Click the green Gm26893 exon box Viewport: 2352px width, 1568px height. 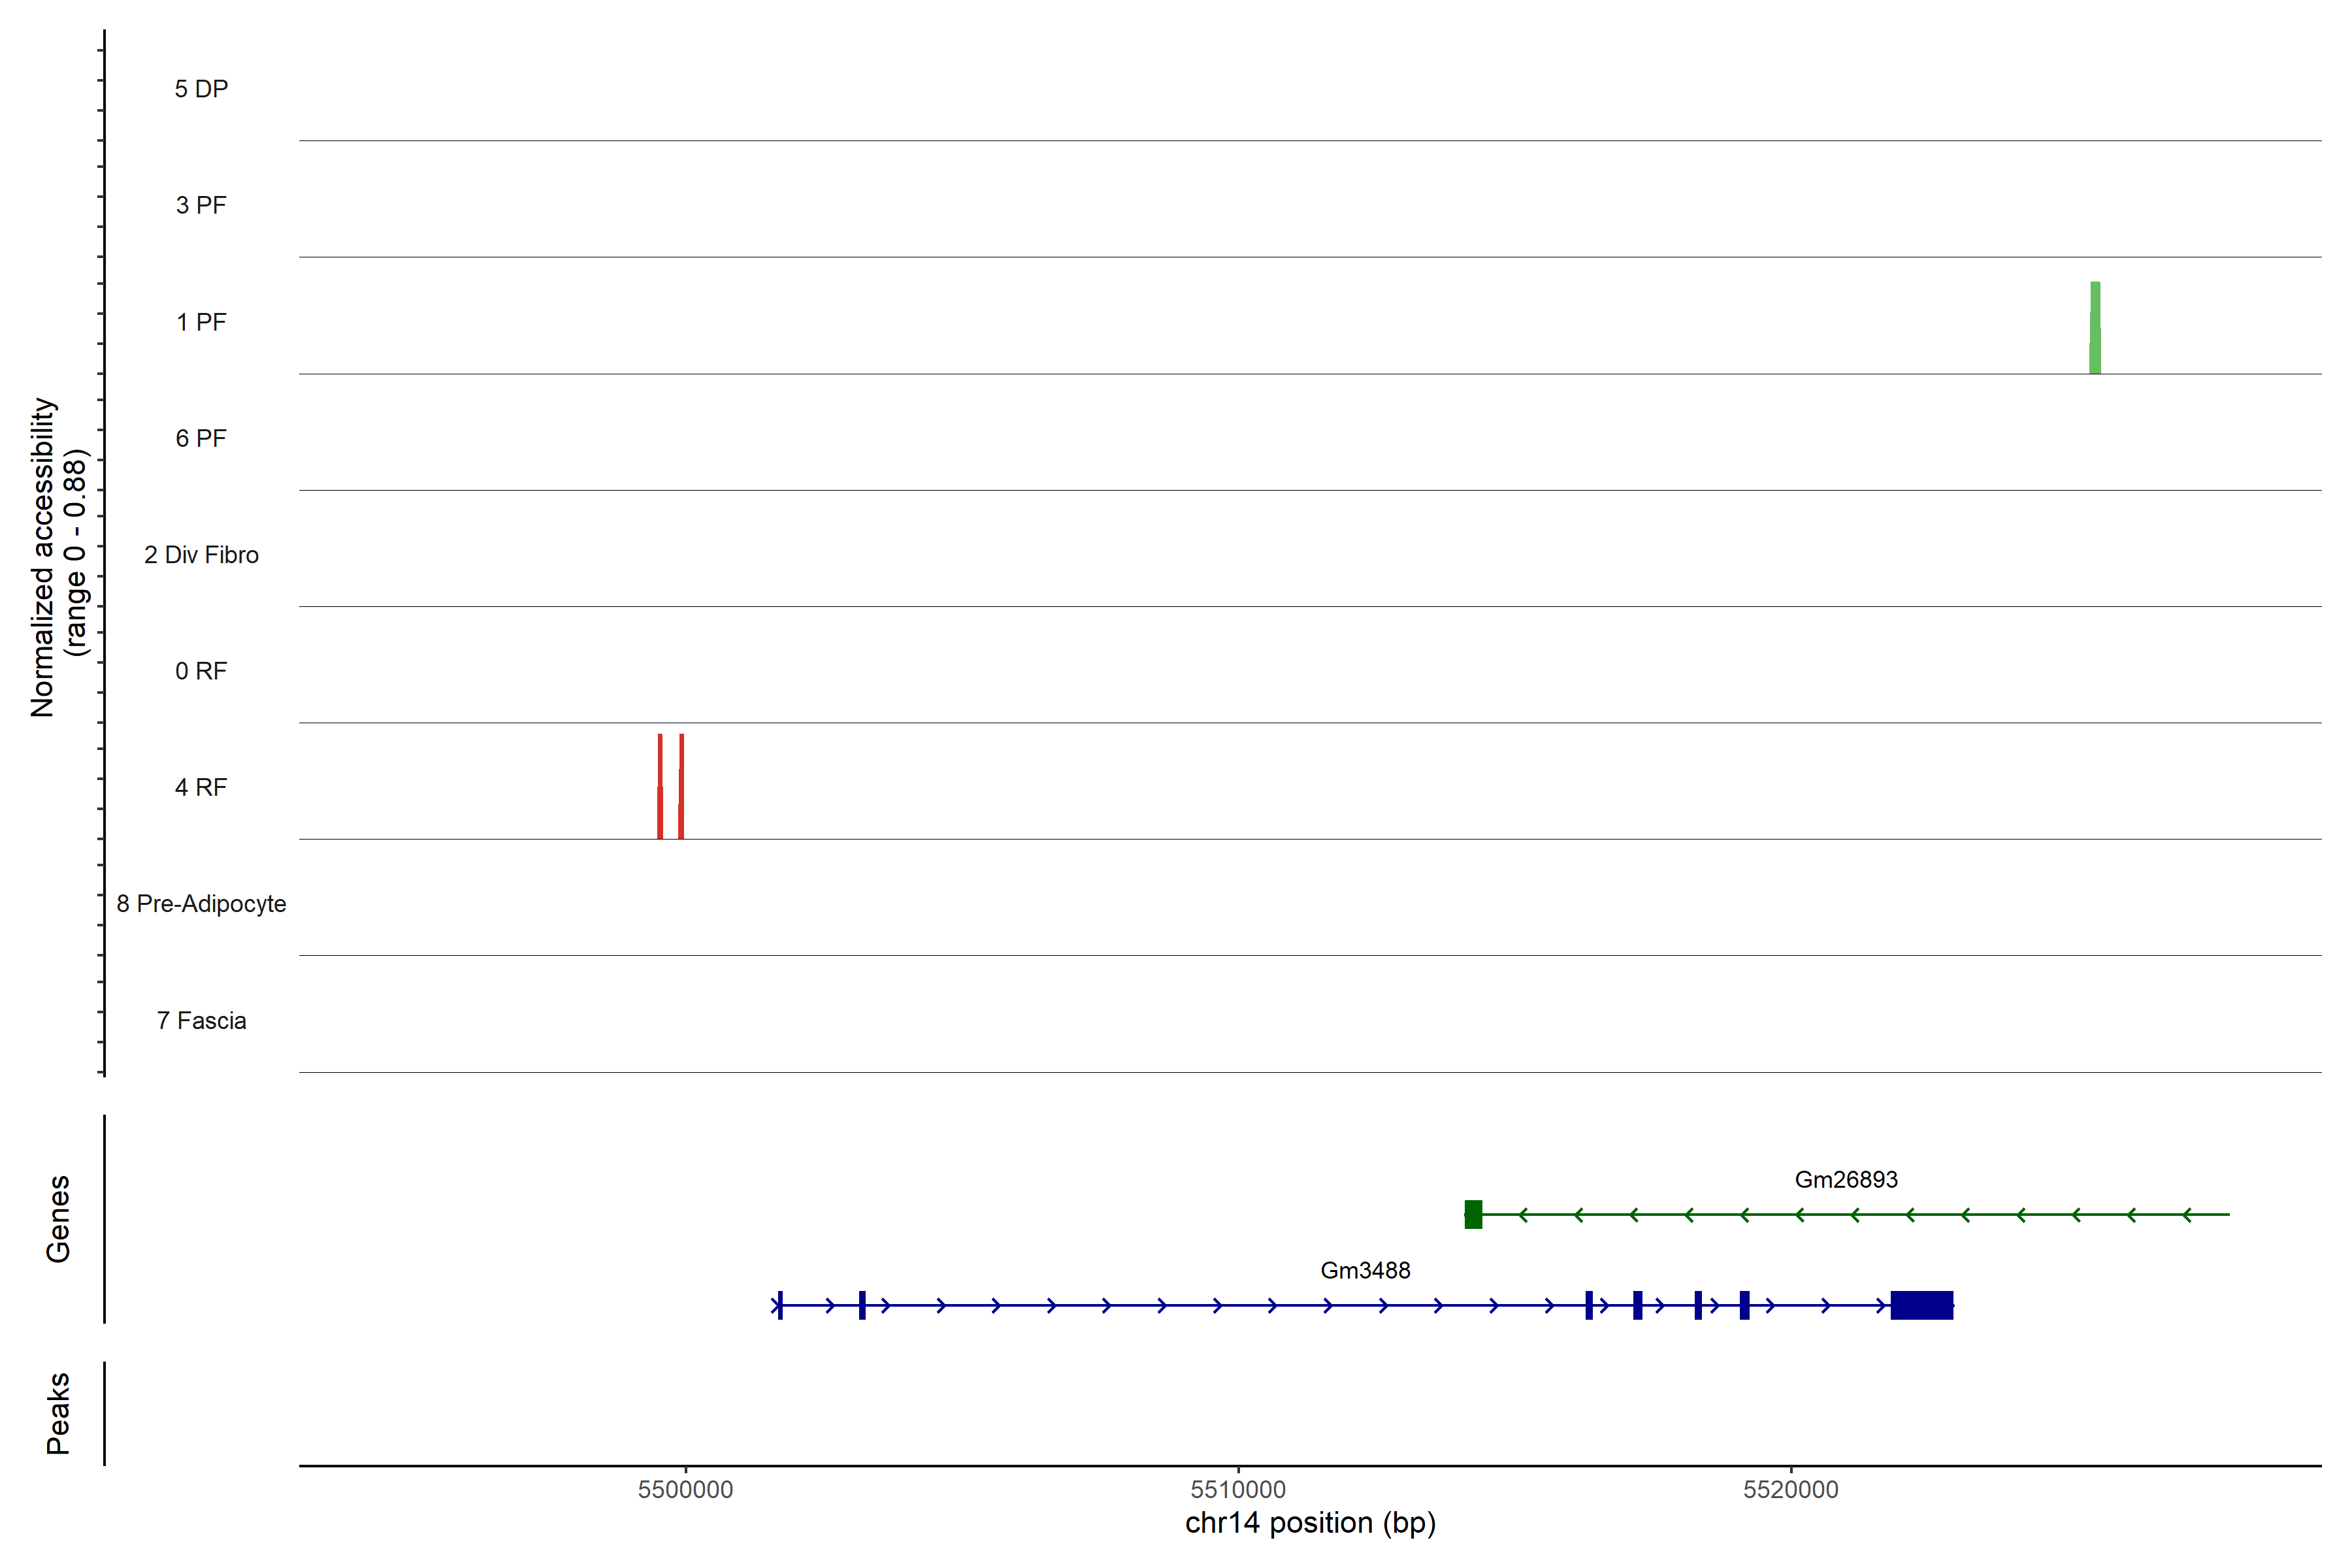tap(1473, 1214)
